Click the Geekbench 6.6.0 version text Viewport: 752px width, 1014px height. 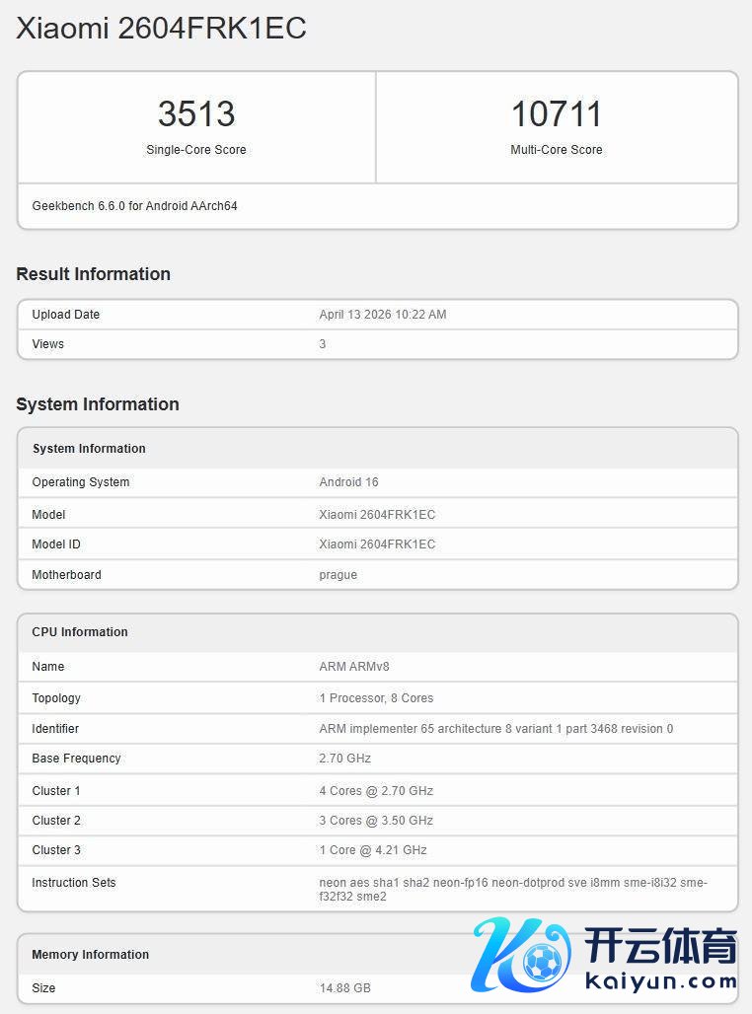[134, 206]
